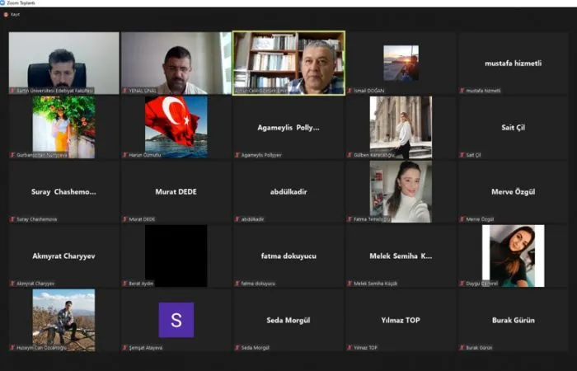This screenshot has width=577, height=371.
Task: Click muted mic icon on Sait Çil's label
Action: pyautogui.click(x=462, y=155)
